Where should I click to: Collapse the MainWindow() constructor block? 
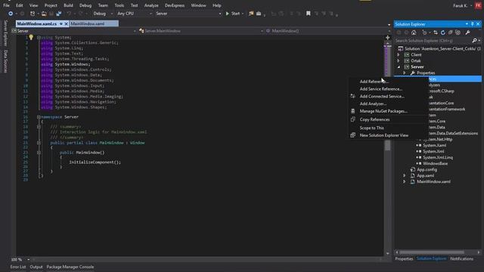(x=39, y=153)
